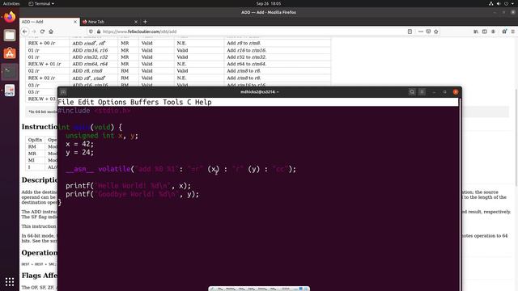
Task: Open the Firefox account menu
Action: click(x=493, y=32)
